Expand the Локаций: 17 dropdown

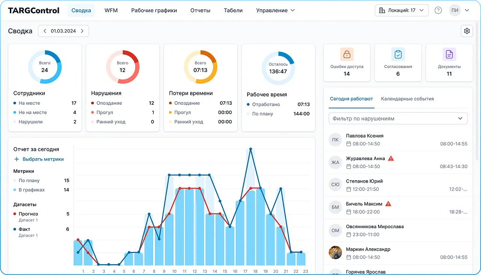(402, 10)
